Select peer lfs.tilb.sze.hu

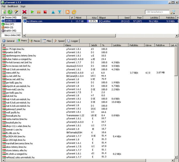[13, 133]
